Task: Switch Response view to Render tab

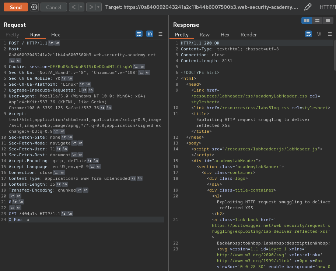Action: click(x=249, y=35)
